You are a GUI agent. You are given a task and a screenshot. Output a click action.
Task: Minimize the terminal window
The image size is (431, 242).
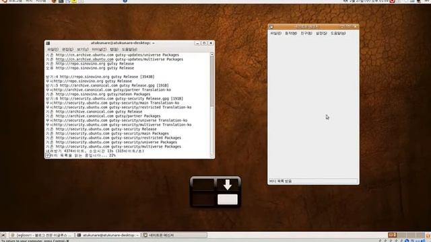197,43
